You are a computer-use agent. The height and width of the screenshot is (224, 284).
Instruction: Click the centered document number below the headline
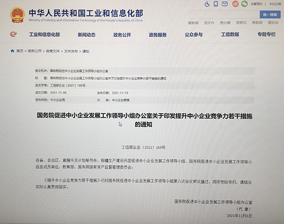tap(143, 148)
